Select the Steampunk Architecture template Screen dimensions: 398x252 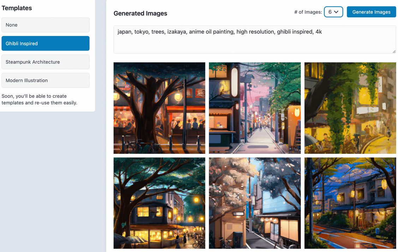pos(46,62)
